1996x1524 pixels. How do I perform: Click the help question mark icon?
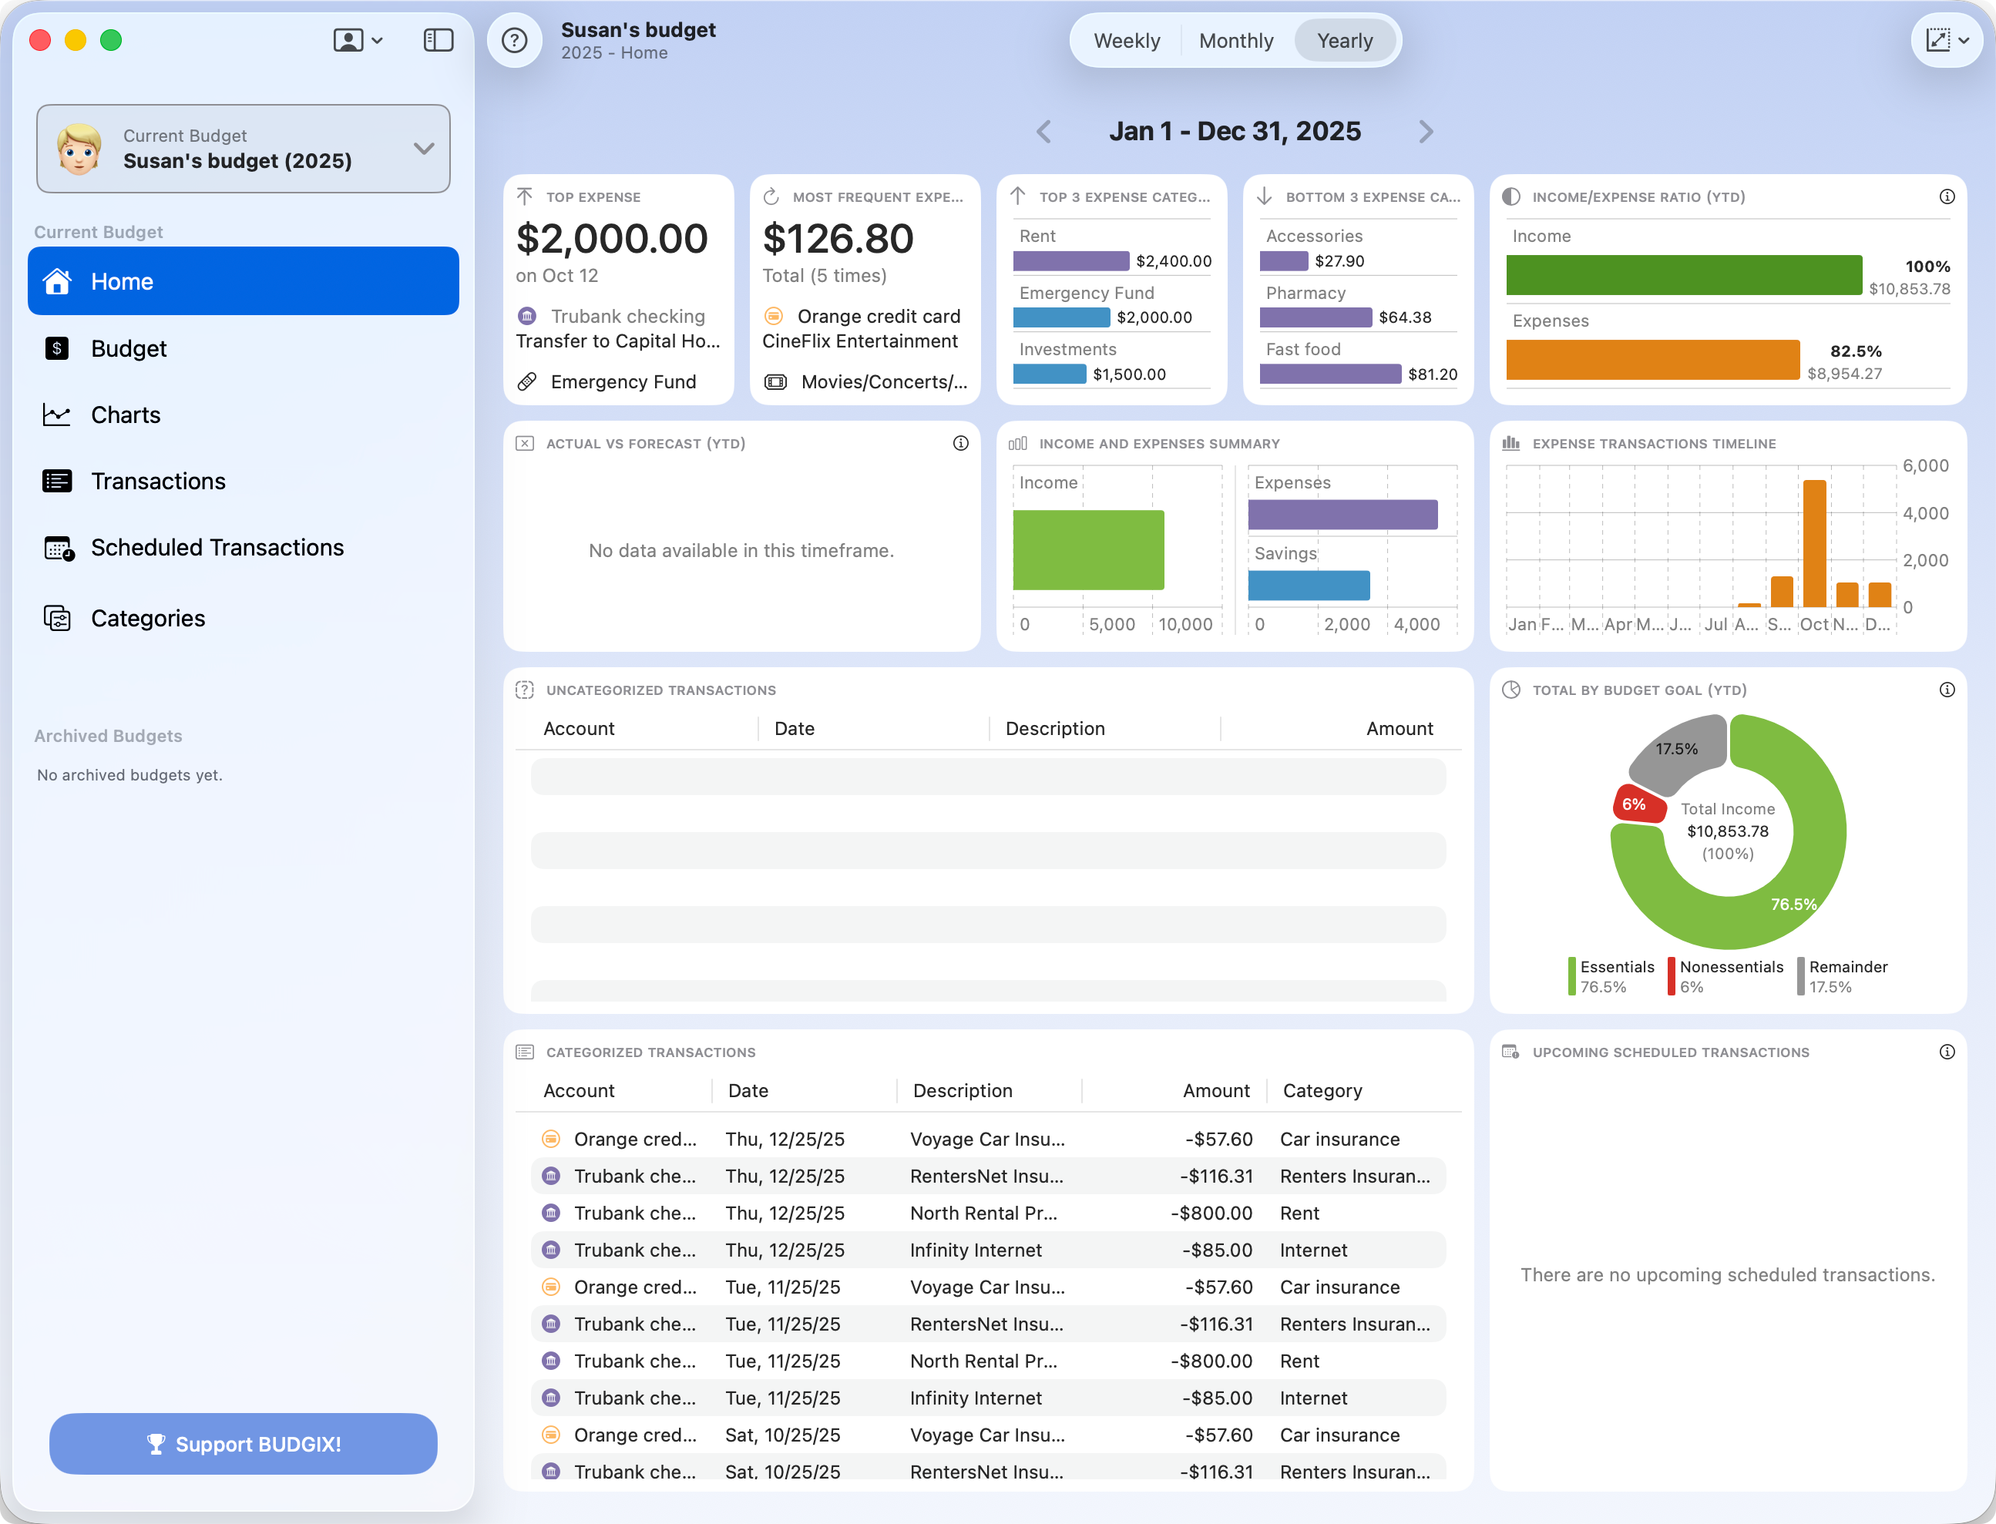click(515, 40)
